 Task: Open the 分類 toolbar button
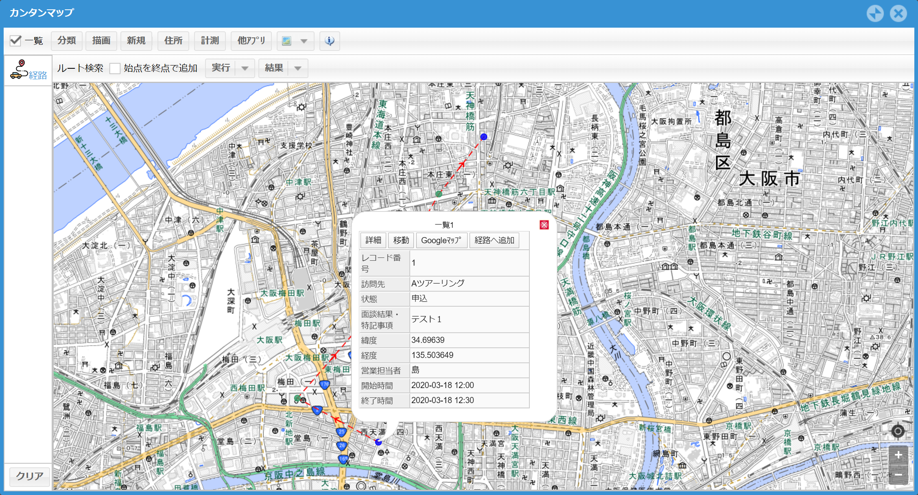pyautogui.click(x=67, y=41)
